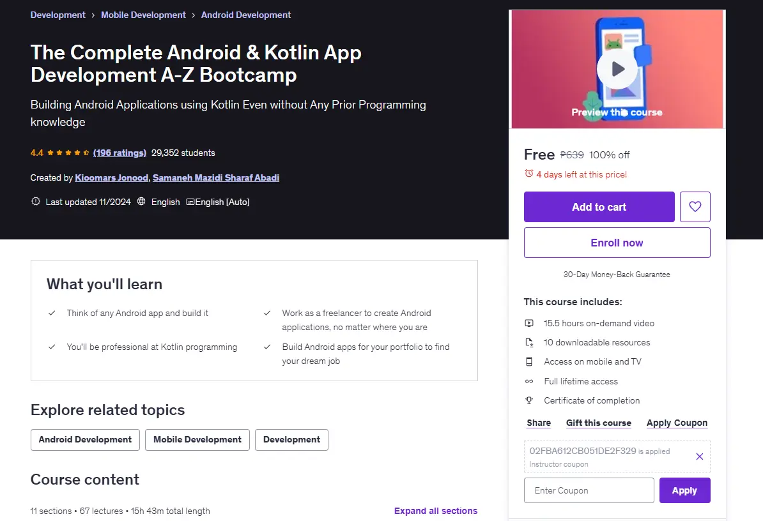Image resolution: width=763 pixels, height=521 pixels.
Task: Click the applied coupon code text
Action: click(582, 451)
